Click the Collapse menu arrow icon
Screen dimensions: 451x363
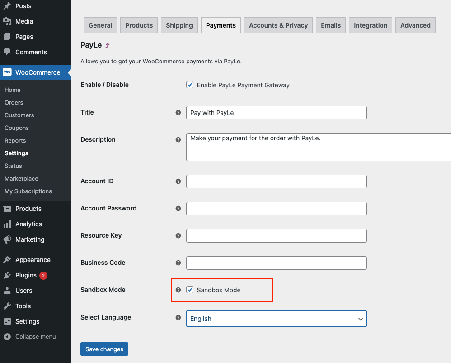point(7,336)
